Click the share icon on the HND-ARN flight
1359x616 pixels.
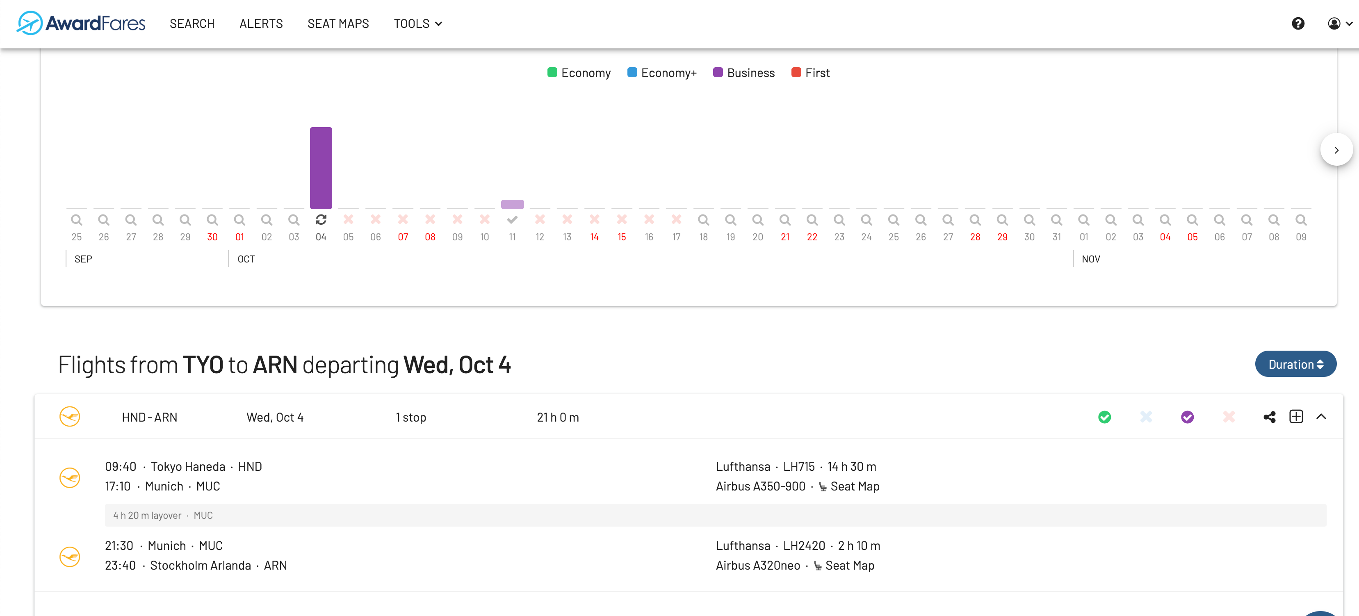1269,417
